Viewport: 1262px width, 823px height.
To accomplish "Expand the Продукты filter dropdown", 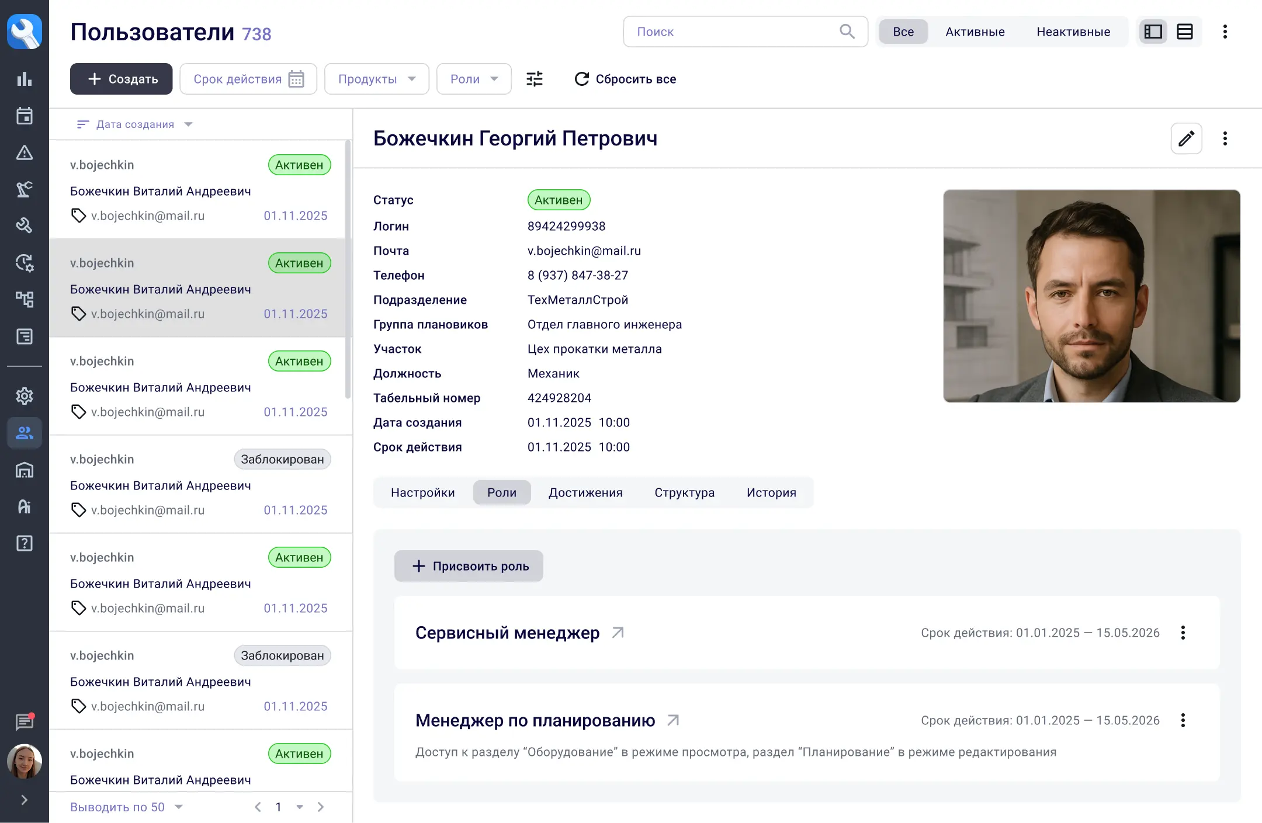I will click(376, 79).
